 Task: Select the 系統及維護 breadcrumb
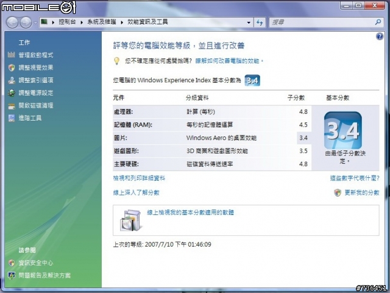tap(102, 22)
